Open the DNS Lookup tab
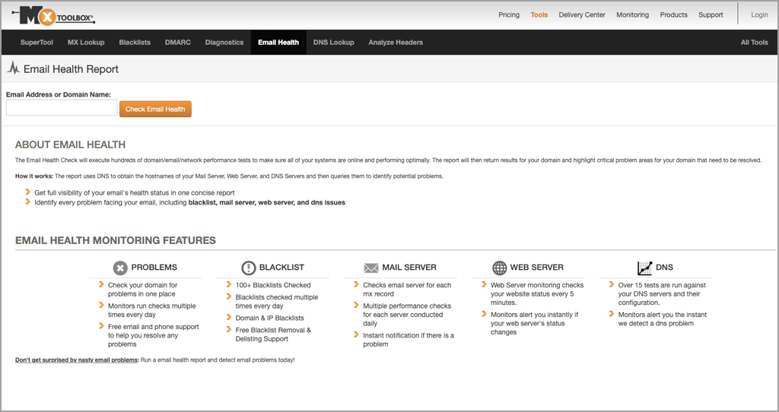Image resolution: width=779 pixels, height=412 pixels. tap(333, 43)
